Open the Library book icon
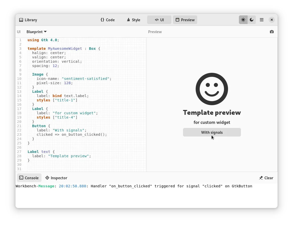Screen dimensions: 293x225 pyautogui.click(x=21, y=20)
